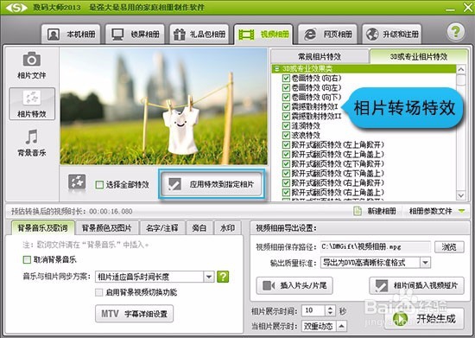Click the 新建相册 button

coord(375,211)
